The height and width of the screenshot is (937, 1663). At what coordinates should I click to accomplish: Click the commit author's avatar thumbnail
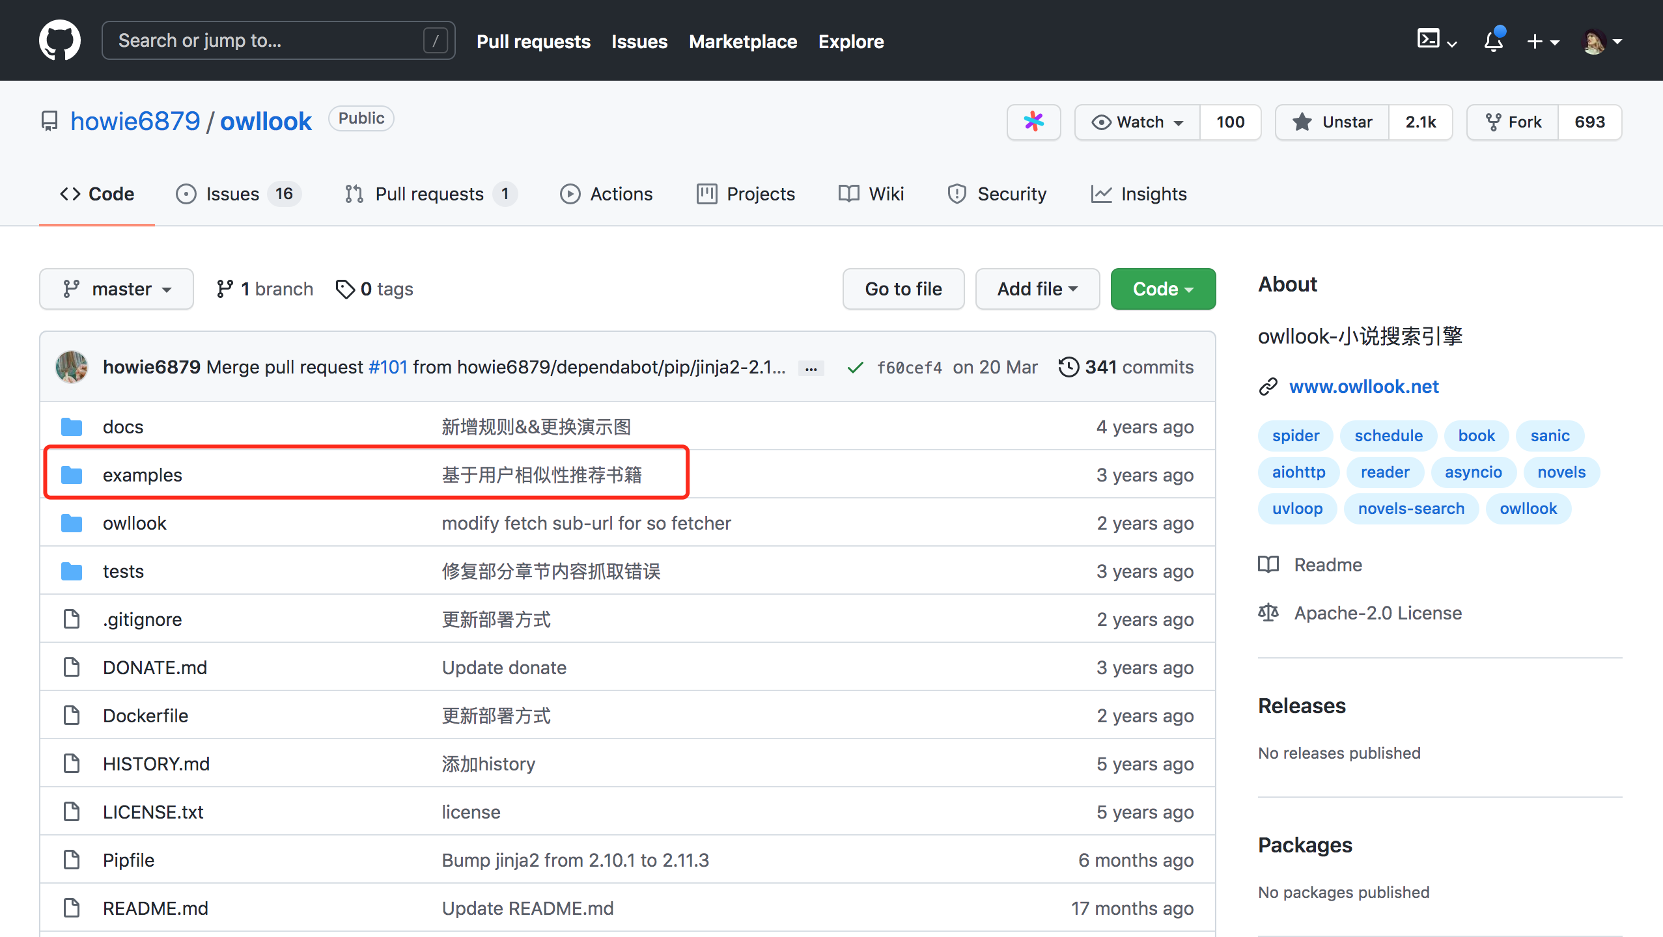tap(72, 367)
